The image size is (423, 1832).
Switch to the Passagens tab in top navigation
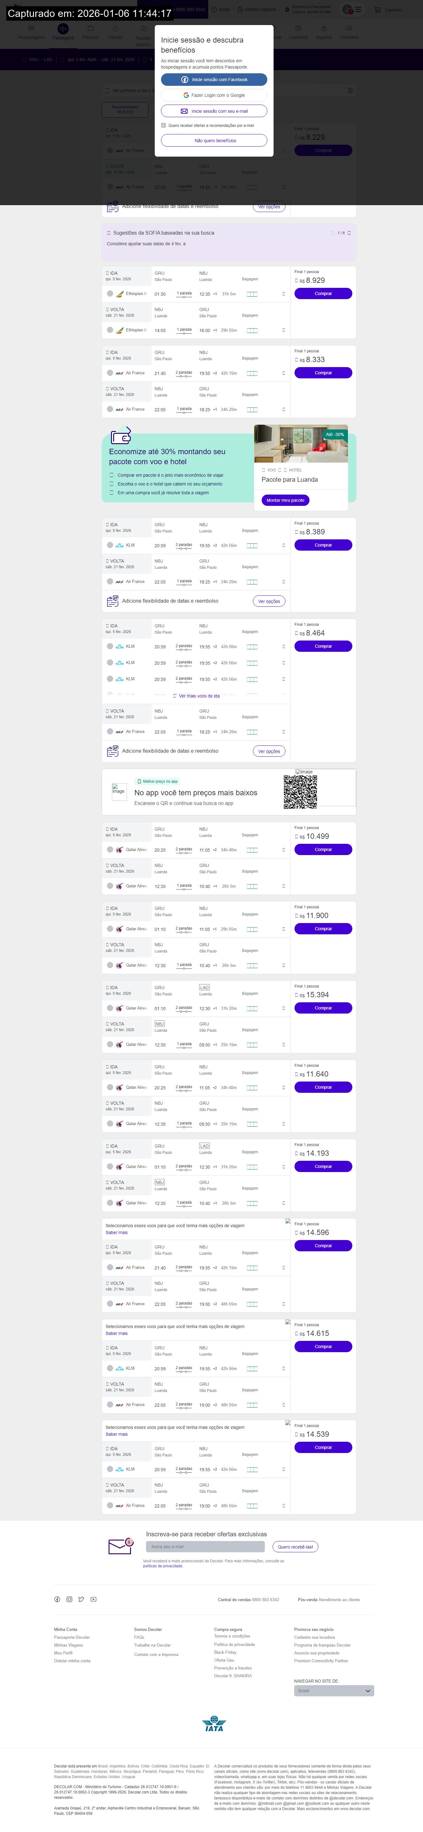(x=63, y=31)
